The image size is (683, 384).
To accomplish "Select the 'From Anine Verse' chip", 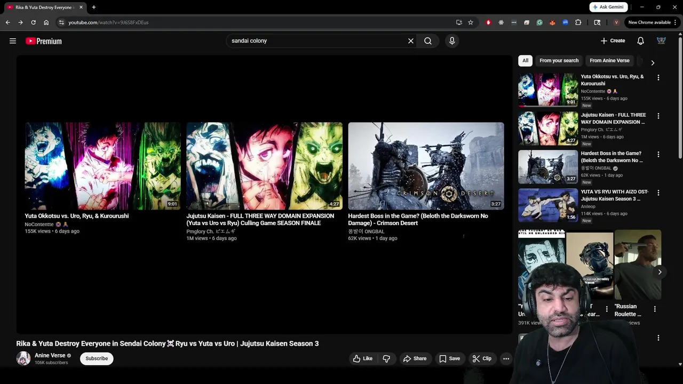I will click(609, 61).
